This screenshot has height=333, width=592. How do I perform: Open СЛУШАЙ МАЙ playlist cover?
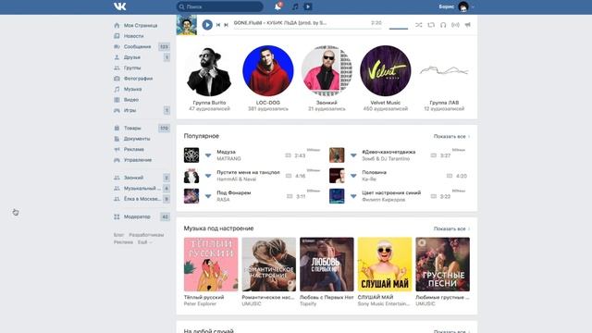385,265
